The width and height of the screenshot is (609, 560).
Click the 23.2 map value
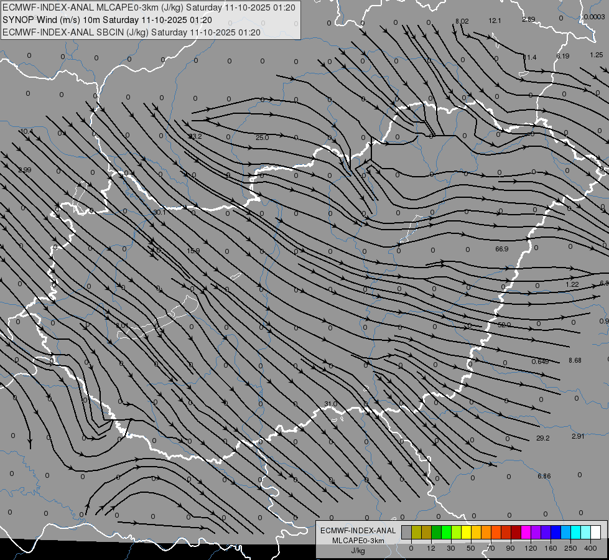(x=195, y=136)
